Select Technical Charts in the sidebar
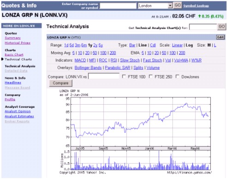The width and height of the screenshot is (227, 179). pyautogui.click(x=18, y=60)
